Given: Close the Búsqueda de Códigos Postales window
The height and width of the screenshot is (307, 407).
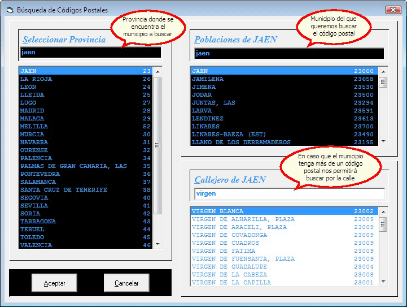Looking at the screenshot, I should (393, 10).
